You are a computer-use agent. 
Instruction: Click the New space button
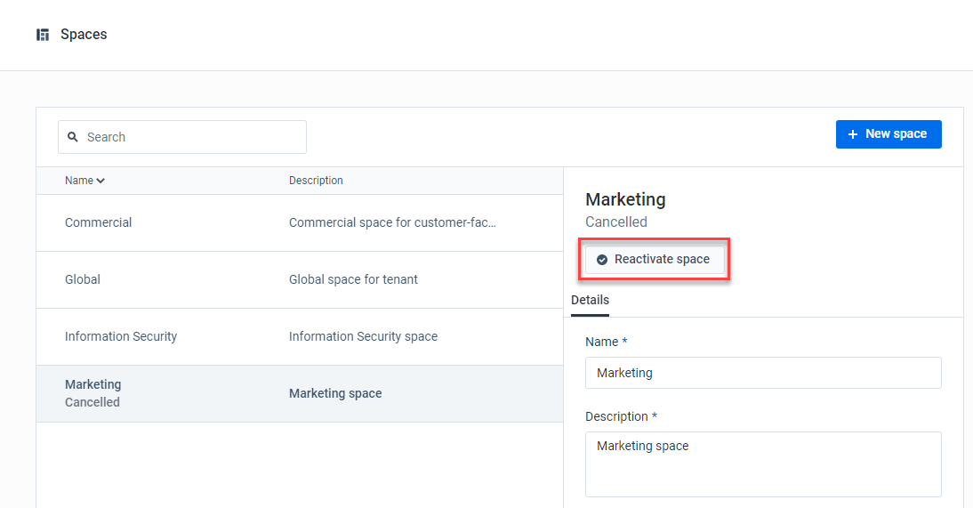click(x=889, y=134)
